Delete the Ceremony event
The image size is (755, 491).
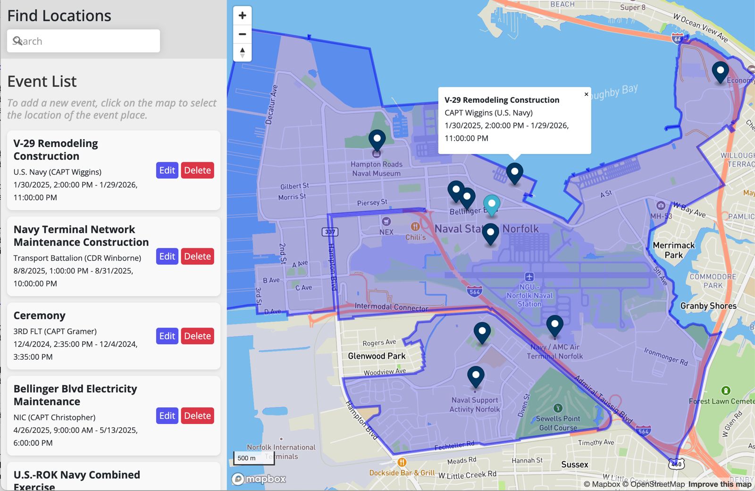tap(197, 336)
